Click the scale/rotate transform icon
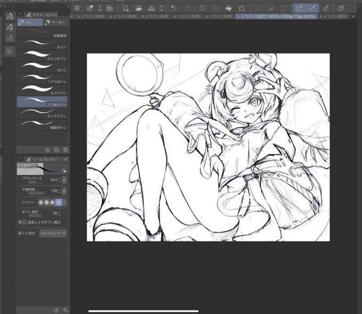Viewport: 362px width, 314px height. [242, 9]
